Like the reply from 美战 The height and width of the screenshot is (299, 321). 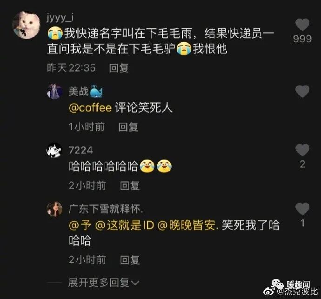(x=302, y=91)
